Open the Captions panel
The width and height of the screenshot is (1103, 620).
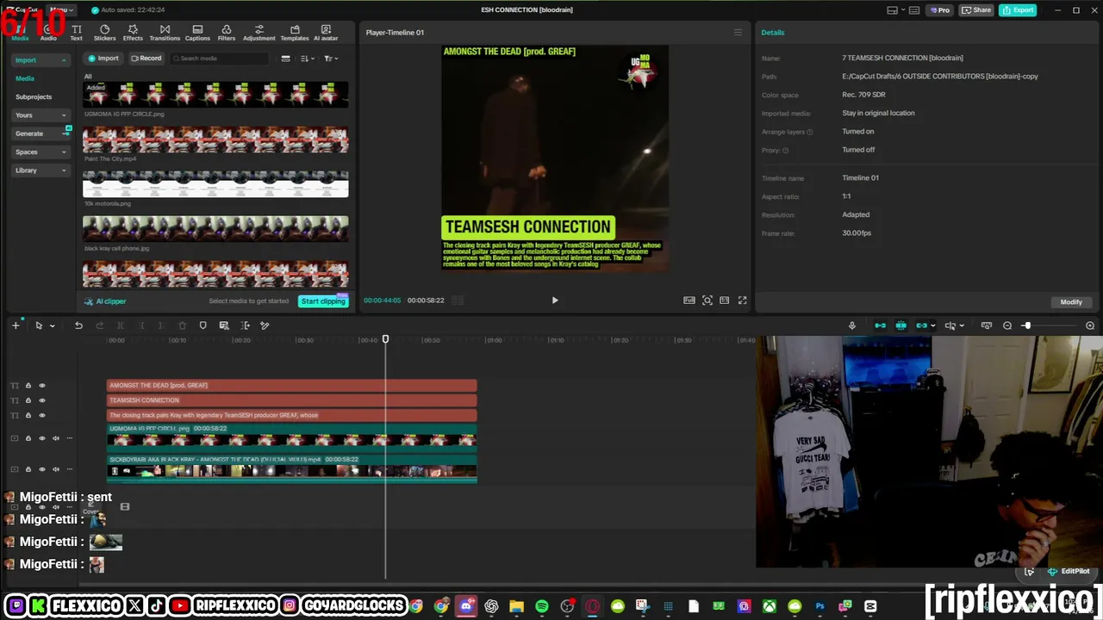[197, 33]
